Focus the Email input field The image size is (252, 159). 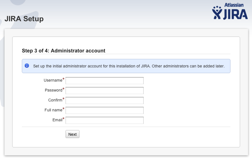104,120
